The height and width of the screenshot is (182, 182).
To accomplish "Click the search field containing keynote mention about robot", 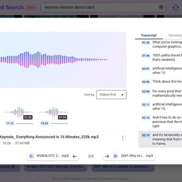I will pyautogui.click(x=103, y=7).
